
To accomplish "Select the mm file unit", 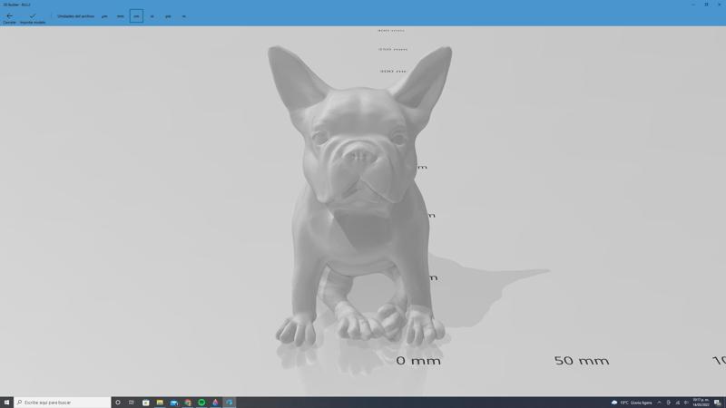I will [x=121, y=16].
